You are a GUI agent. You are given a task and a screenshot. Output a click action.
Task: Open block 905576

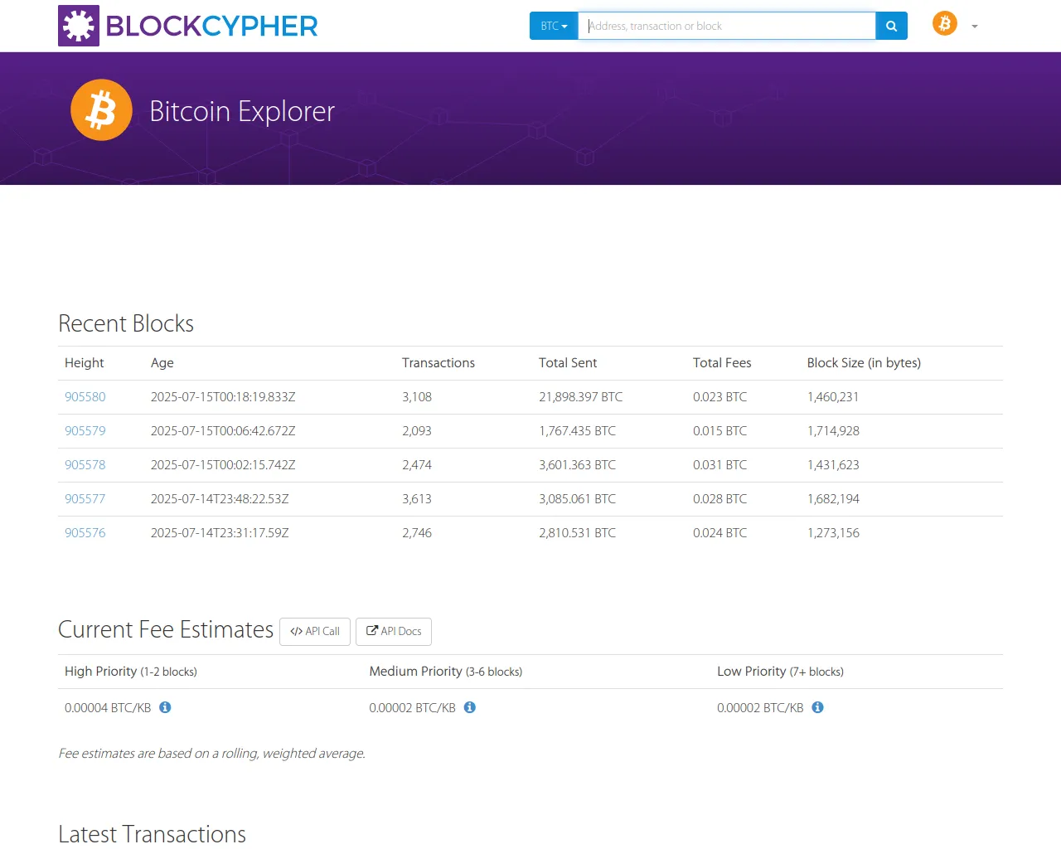tap(85, 533)
